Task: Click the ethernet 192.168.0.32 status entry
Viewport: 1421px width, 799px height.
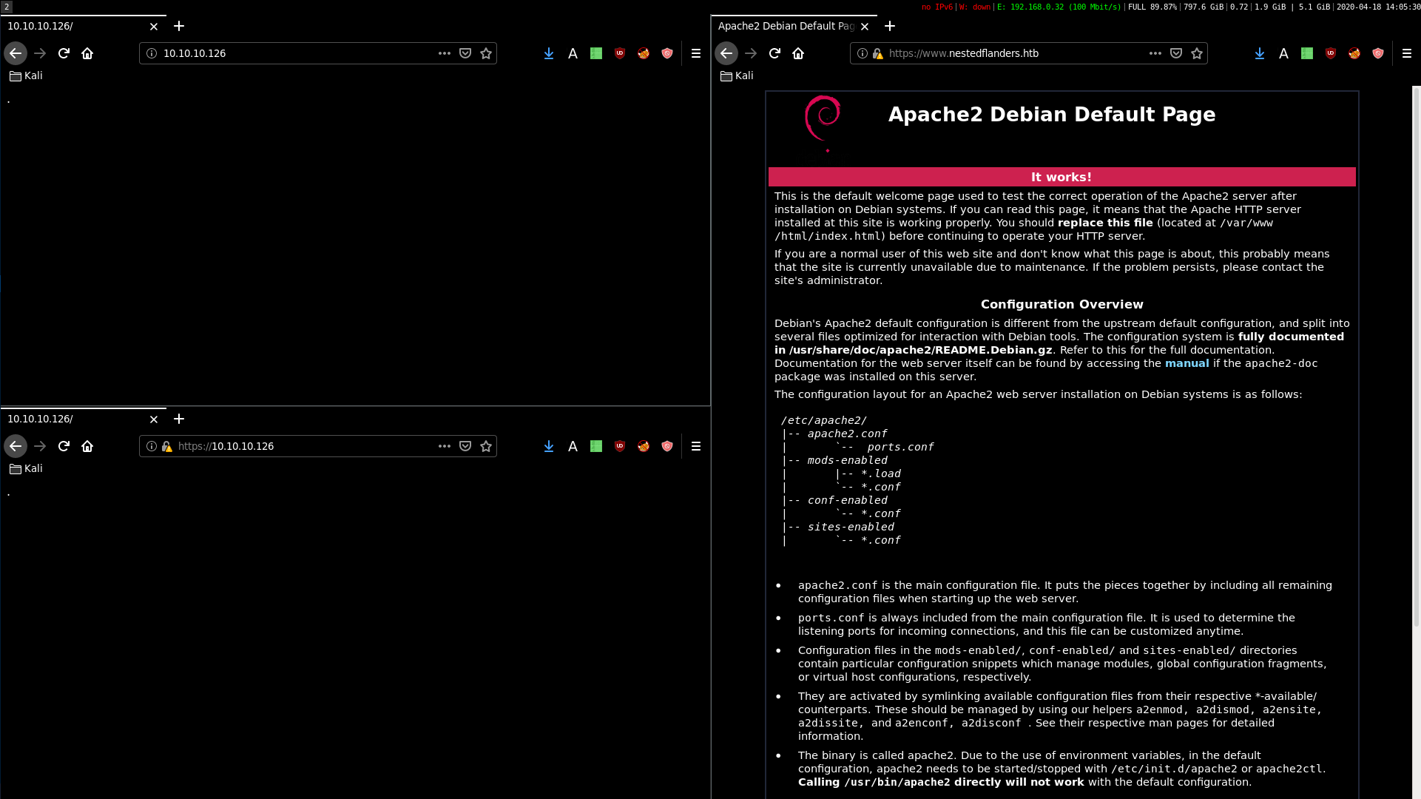Action: click(1060, 7)
